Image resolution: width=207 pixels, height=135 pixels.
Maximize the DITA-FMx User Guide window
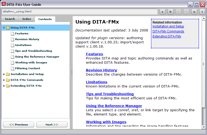[x=196, y=4]
